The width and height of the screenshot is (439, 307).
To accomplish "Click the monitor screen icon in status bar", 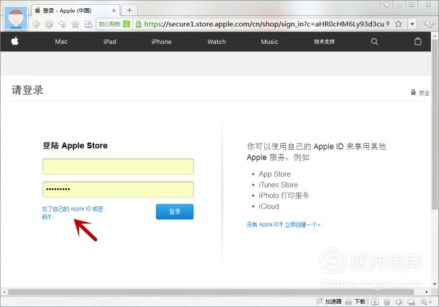I will pos(411,302).
